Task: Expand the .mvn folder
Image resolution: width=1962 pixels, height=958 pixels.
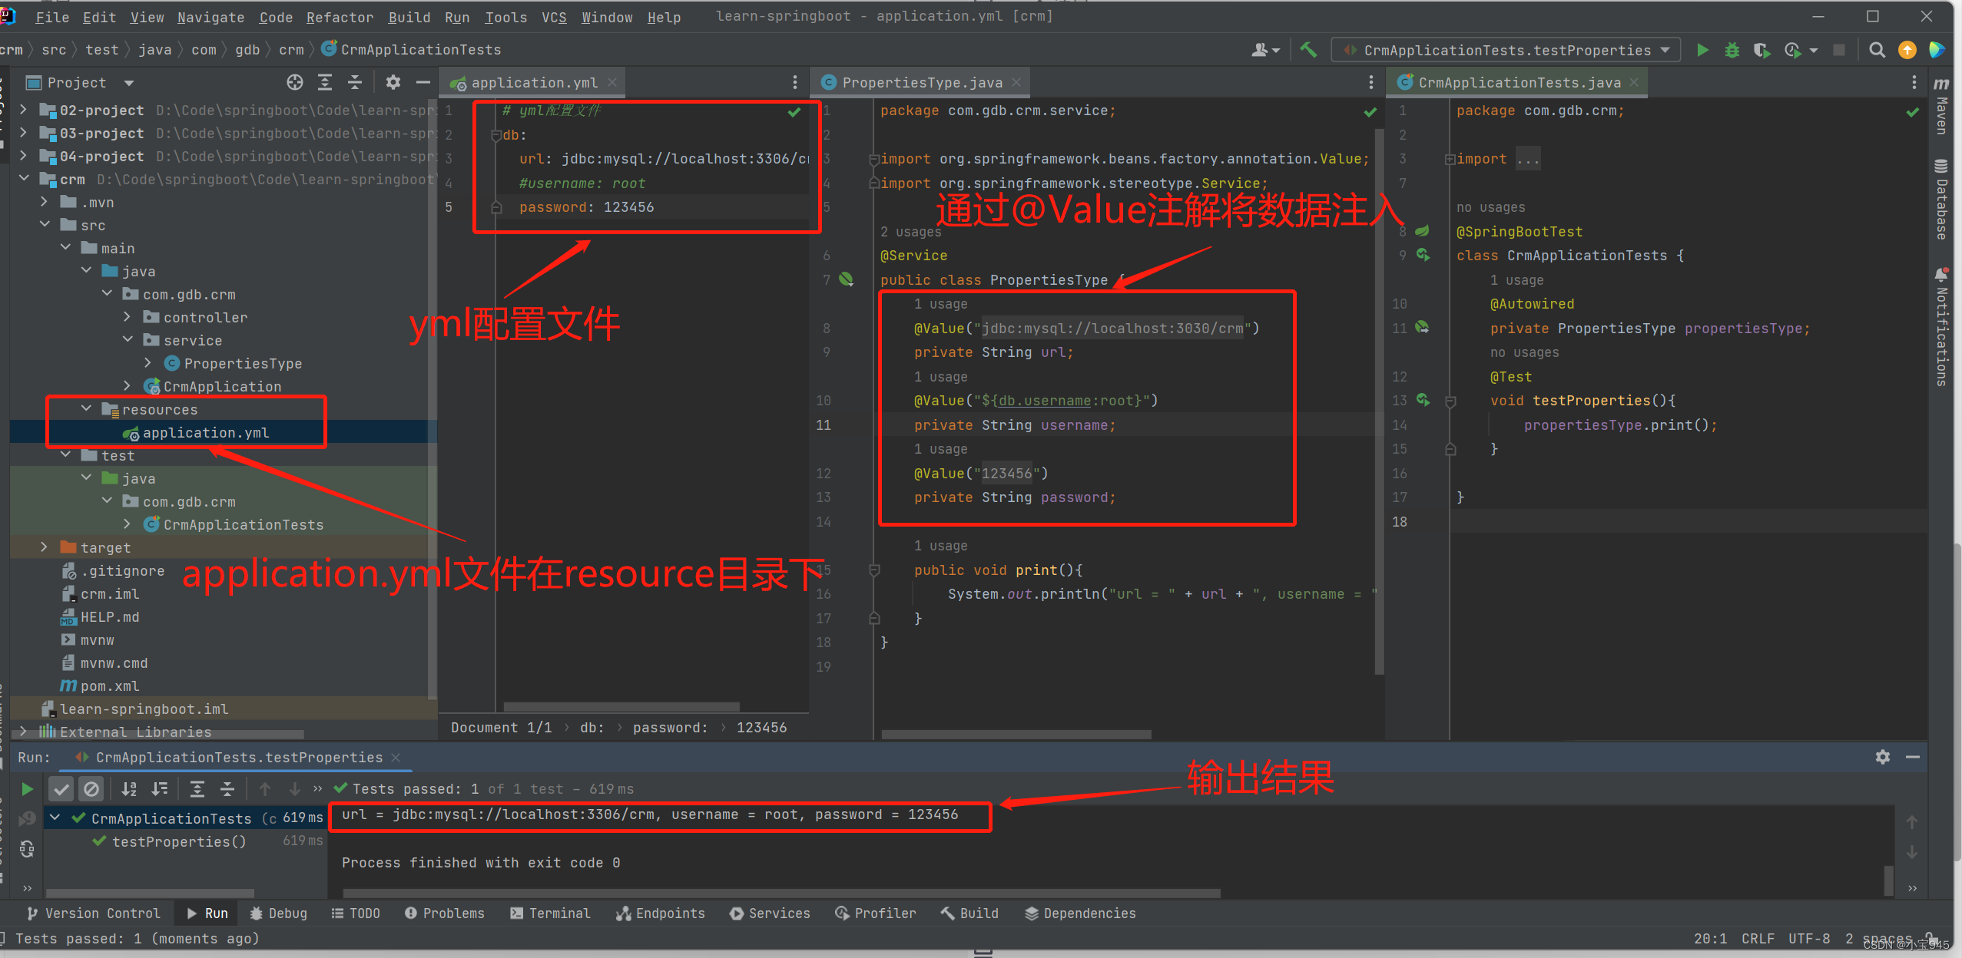Action: 44,202
